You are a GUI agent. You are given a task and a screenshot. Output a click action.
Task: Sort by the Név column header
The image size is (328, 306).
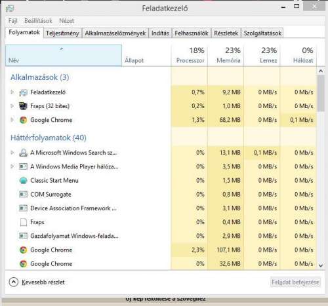click(x=64, y=56)
